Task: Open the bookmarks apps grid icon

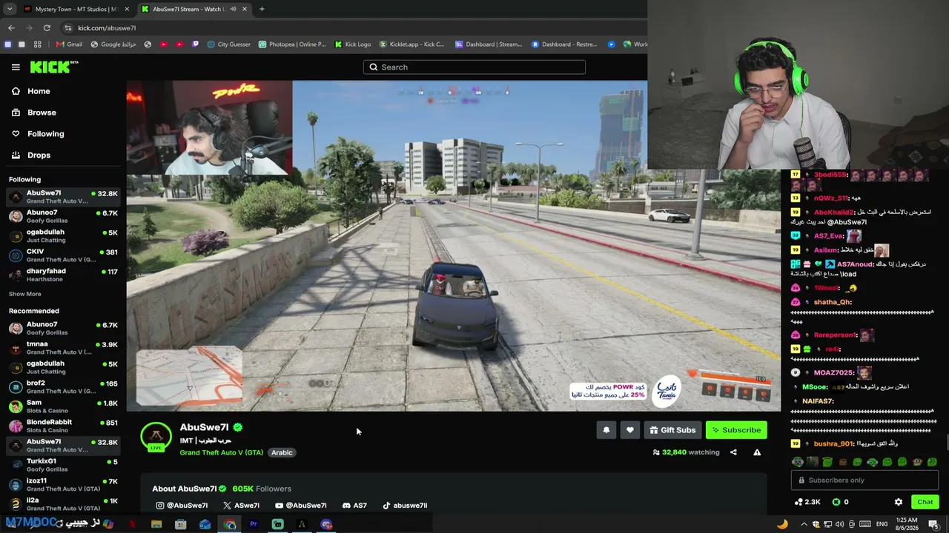Action: coord(37,44)
